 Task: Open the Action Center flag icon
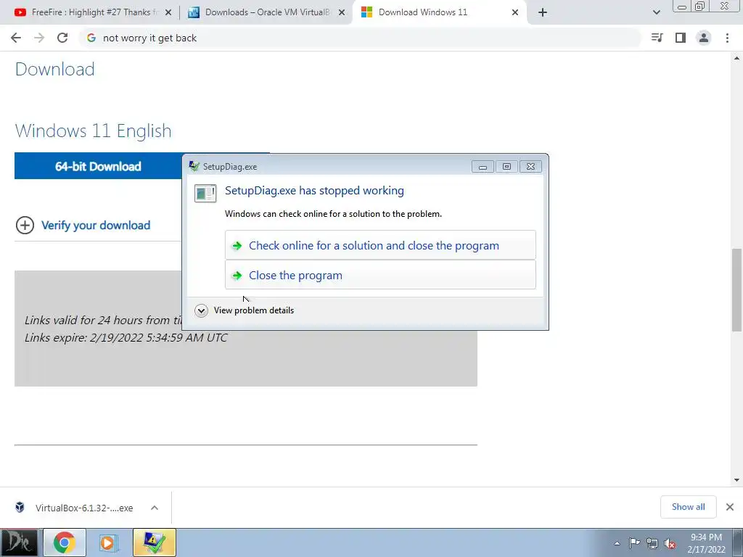[634, 543]
